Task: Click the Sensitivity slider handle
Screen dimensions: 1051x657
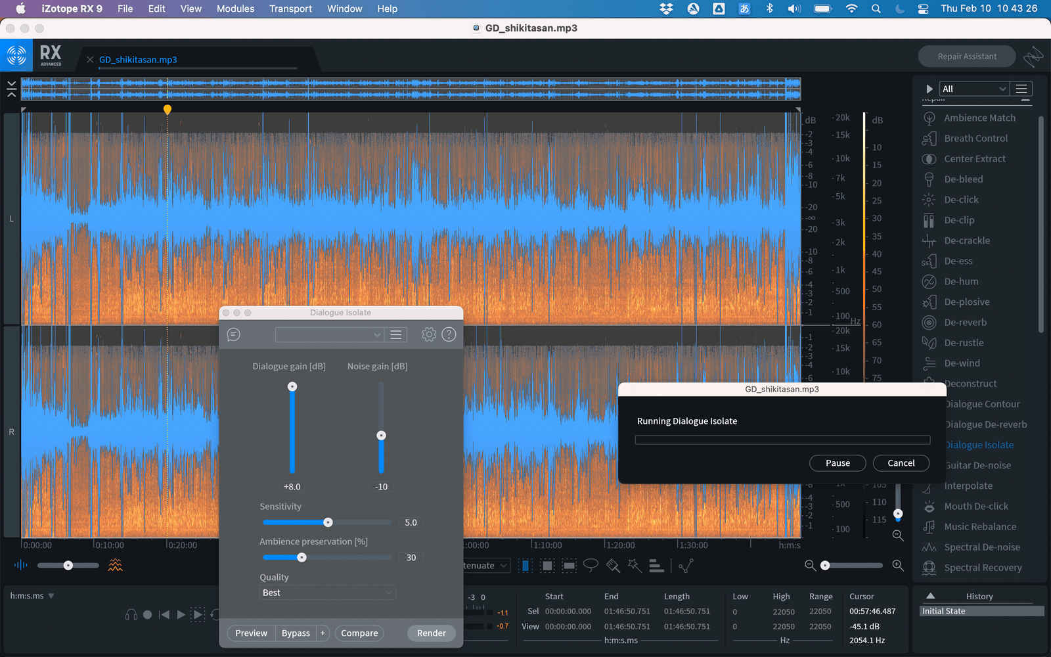Action: [x=328, y=522]
